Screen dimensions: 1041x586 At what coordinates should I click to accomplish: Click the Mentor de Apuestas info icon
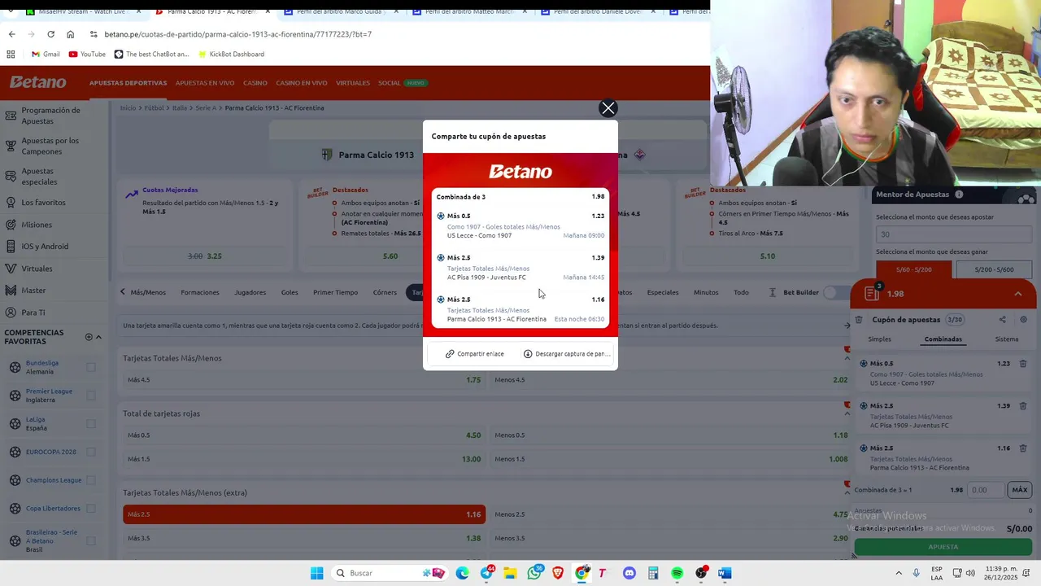click(x=959, y=195)
